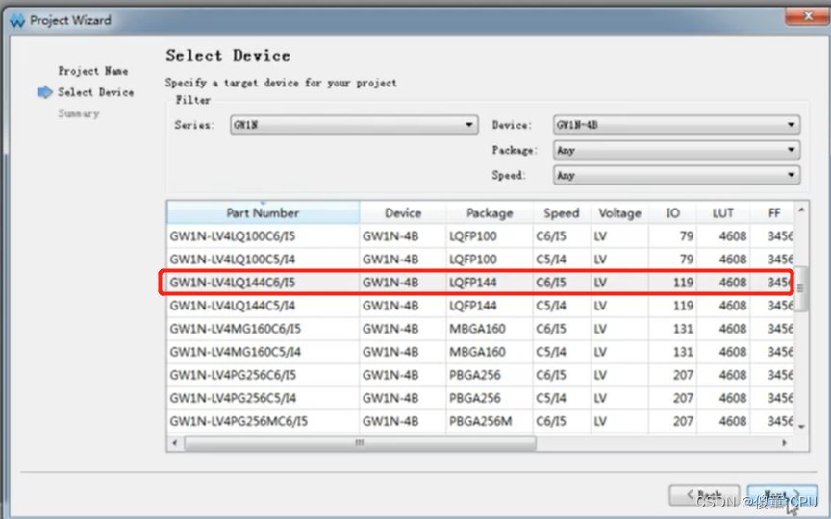Sort by Device column header
831x519 pixels.
(403, 213)
